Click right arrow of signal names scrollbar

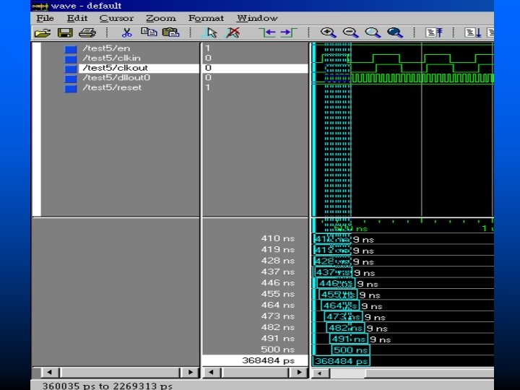[191, 373]
